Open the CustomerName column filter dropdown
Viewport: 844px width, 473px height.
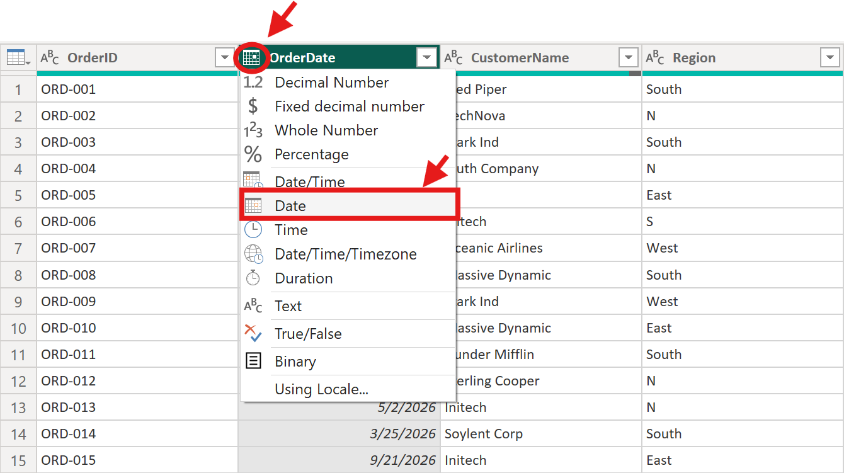coord(628,58)
